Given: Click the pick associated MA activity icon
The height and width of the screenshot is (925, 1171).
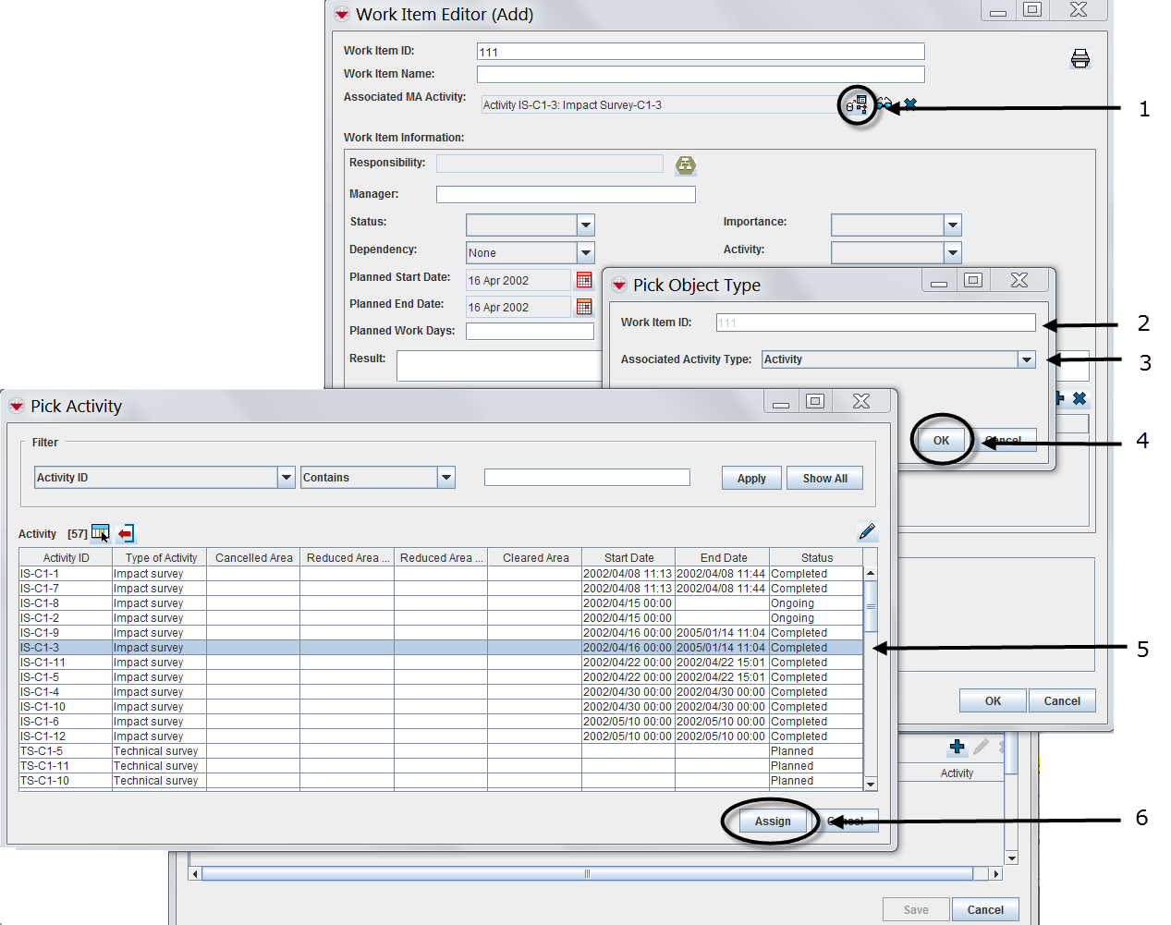Looking at the screenshot, I should [x=858, y=104].
